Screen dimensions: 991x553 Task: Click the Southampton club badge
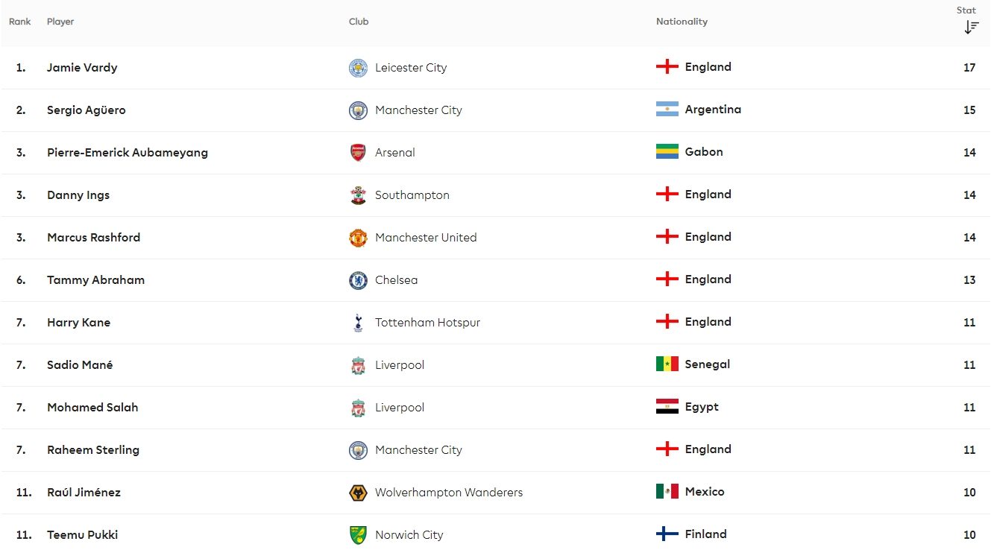point(358,195)
